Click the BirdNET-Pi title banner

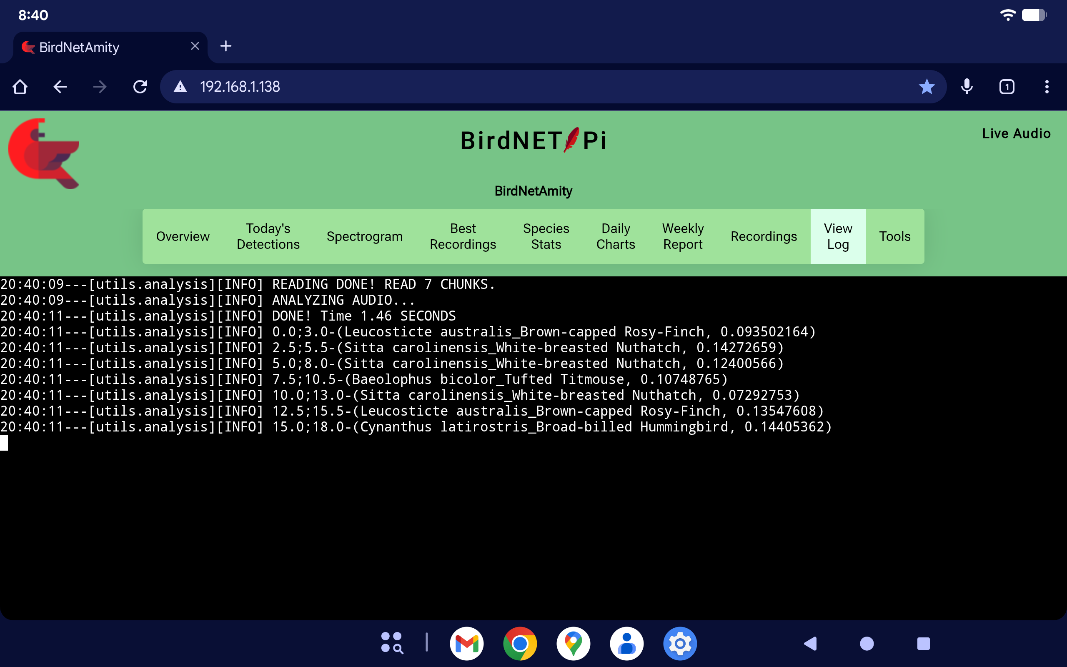(533, 140)
